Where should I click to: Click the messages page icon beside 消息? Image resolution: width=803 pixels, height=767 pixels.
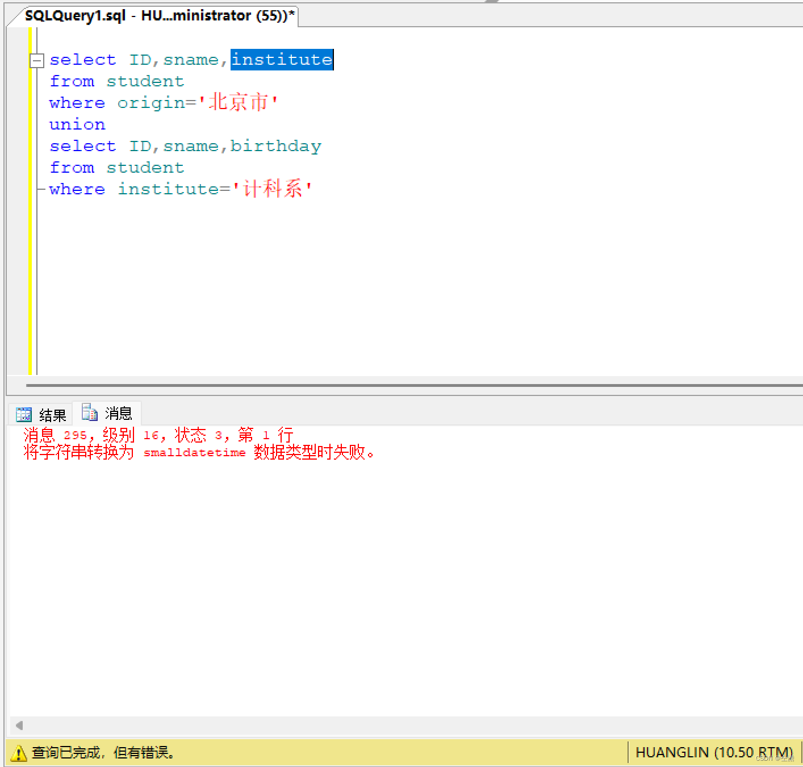pyautogui.click(x=90, y=412)
